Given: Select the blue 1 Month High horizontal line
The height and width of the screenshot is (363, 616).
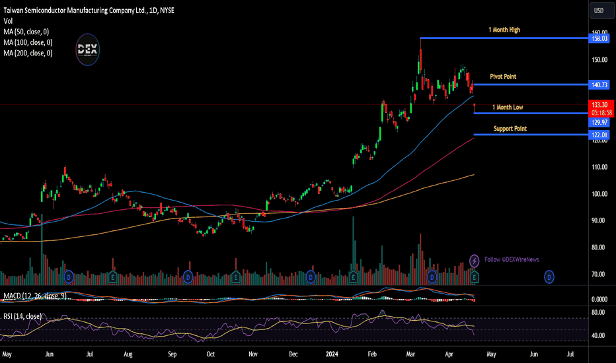Looking at the screenshot, I should click(504, 38).
